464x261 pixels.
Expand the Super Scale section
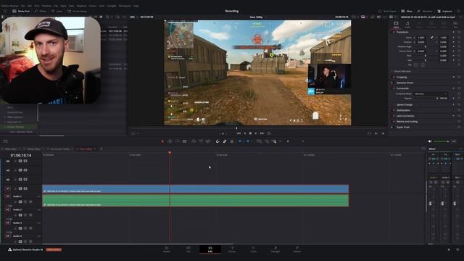coord(403,128)
